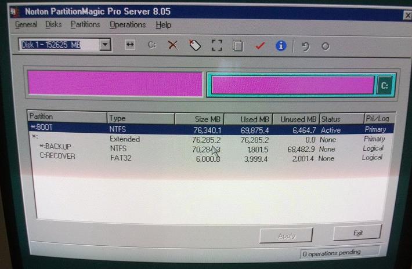Viewport: 412px width, 269px height.
Task: Select the magenta block inside the extended partition
Action: 293,85
